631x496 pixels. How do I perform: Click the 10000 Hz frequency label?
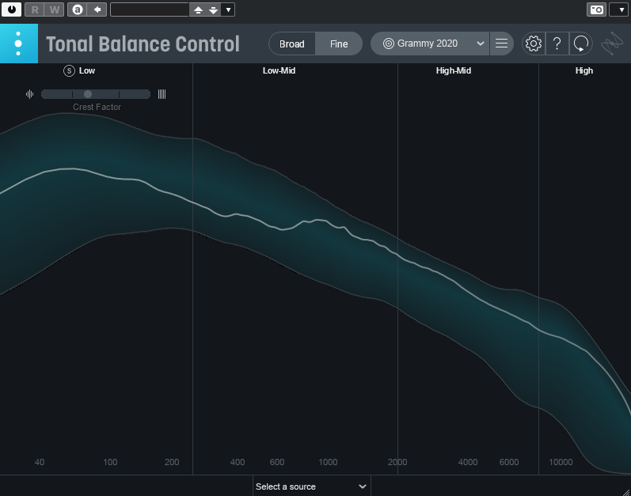coord(561,462)
